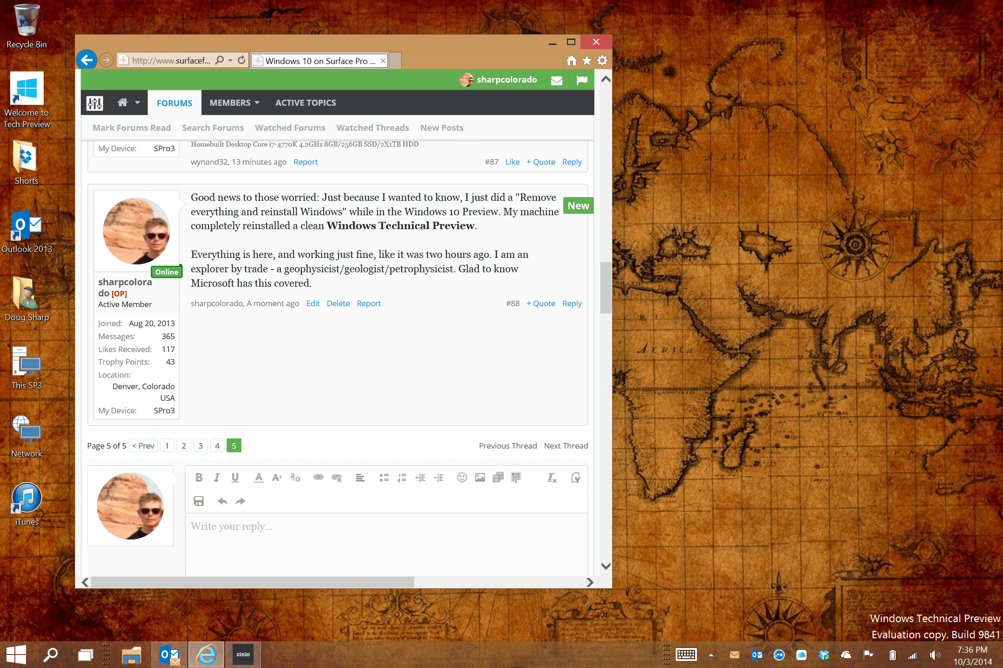Click the insert image icon
1003x668 pixels.
point(480,477)
